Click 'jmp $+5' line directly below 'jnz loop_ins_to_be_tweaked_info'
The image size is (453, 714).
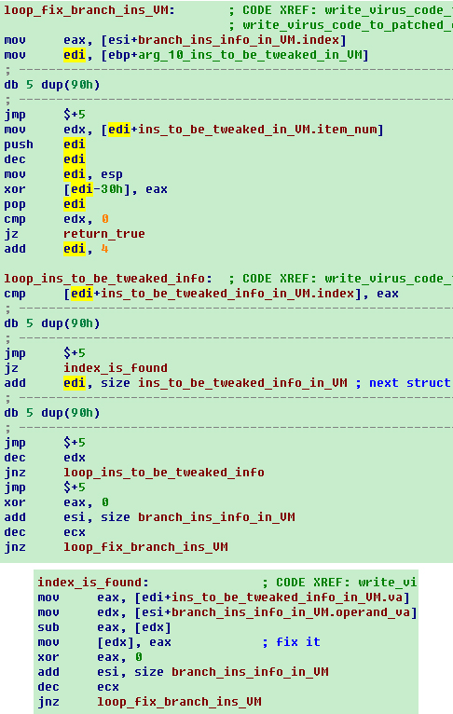coord(45,487)
